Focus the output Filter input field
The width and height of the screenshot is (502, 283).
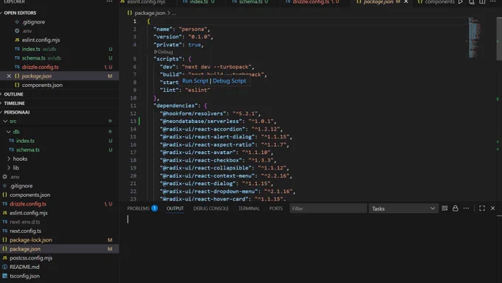[329, 209]
